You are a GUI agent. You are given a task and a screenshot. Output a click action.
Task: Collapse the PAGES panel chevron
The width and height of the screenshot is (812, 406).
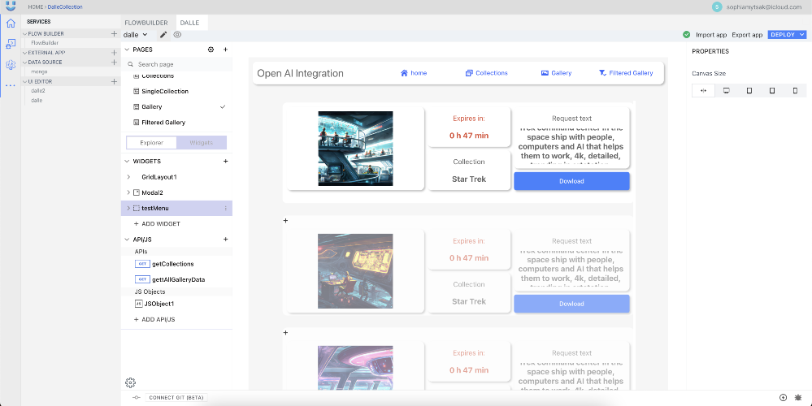tap(127, 50)
